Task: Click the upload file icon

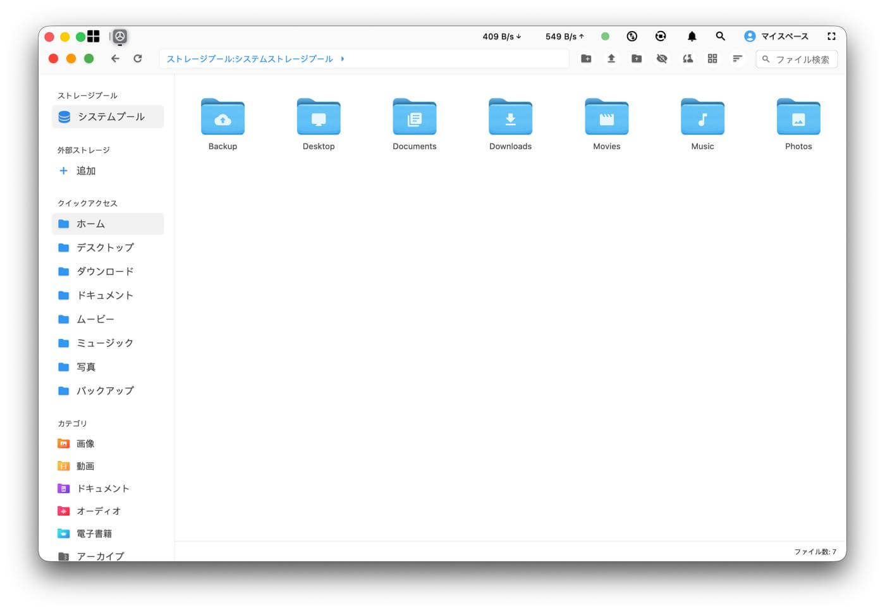Action: click(611, 59)
